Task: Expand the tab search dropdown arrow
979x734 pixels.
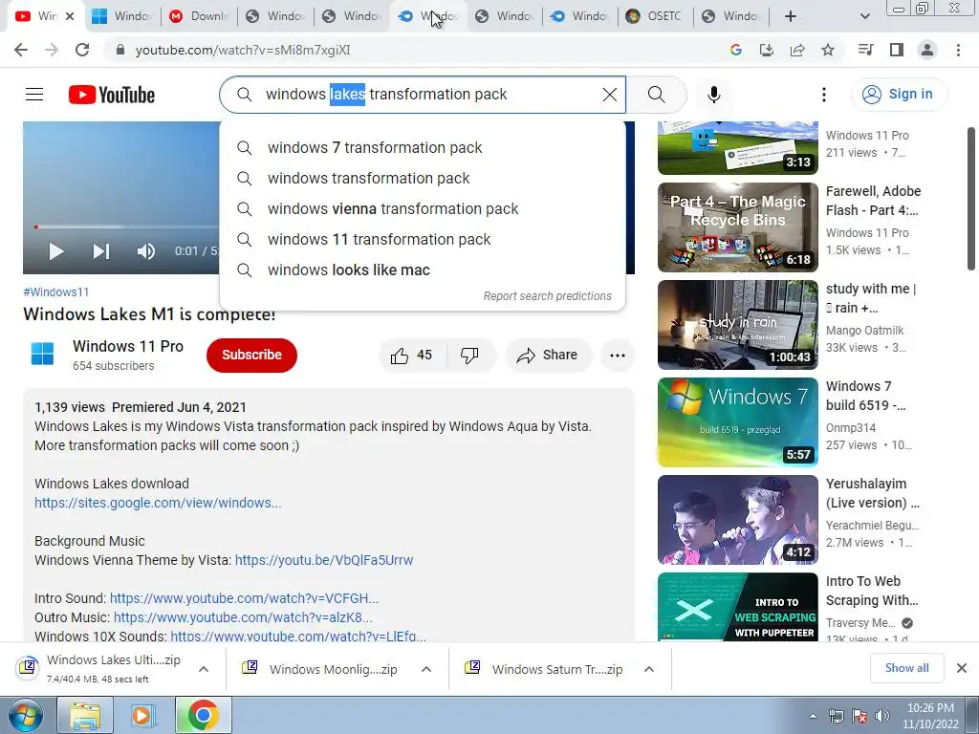Action: tap(864, 16)
